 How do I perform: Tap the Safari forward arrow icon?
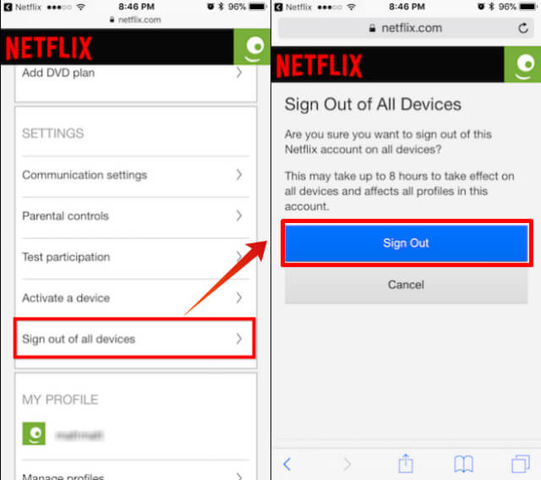coord(347,464)
